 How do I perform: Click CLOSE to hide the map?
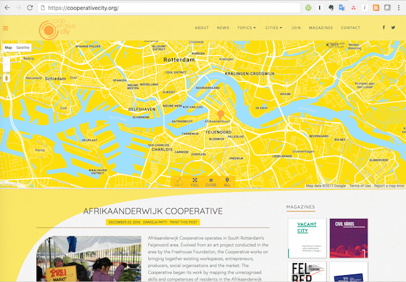click(211, 182)
